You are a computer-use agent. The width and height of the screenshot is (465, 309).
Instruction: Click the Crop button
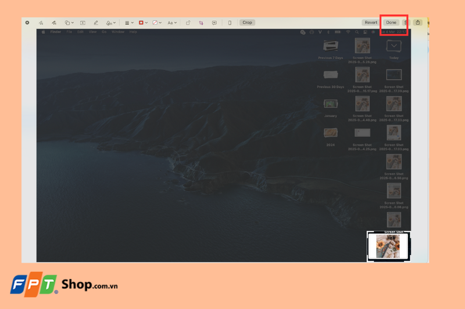point(248,23)
